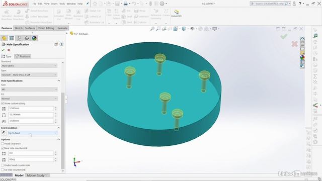This screenshot has height=181, width=322.
Task: Collapse the Options section
Action: click(59, 139)
